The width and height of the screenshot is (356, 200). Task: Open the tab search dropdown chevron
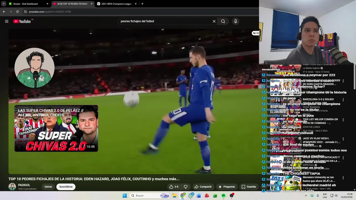pos(4,4)
